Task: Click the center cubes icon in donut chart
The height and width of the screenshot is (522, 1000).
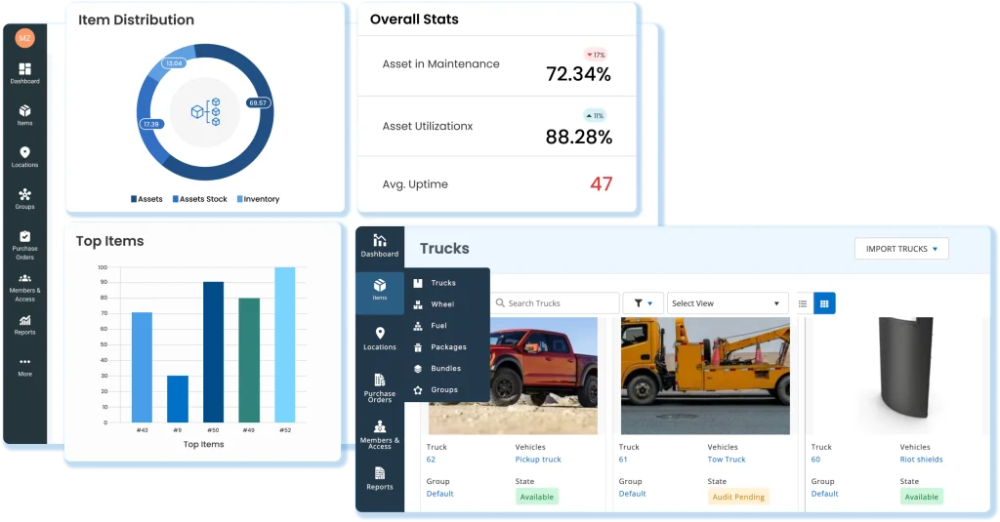Action: click(x=205, y=111)
